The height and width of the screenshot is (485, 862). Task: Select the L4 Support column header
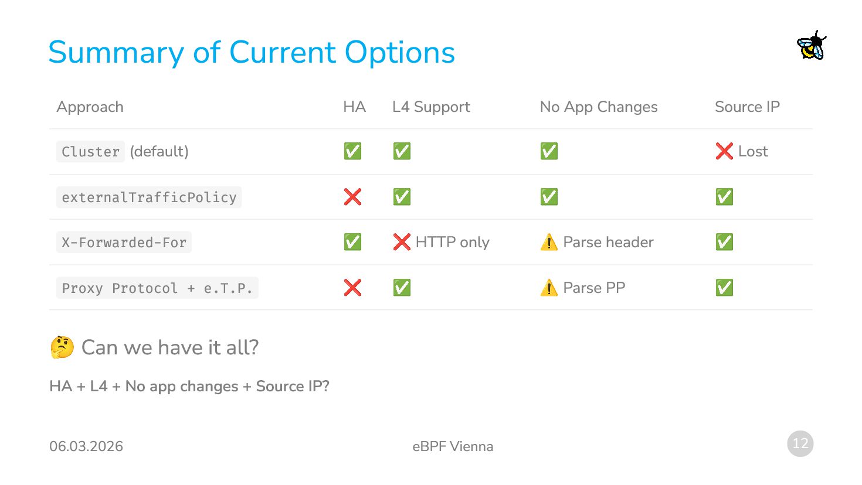click(431, 107)
